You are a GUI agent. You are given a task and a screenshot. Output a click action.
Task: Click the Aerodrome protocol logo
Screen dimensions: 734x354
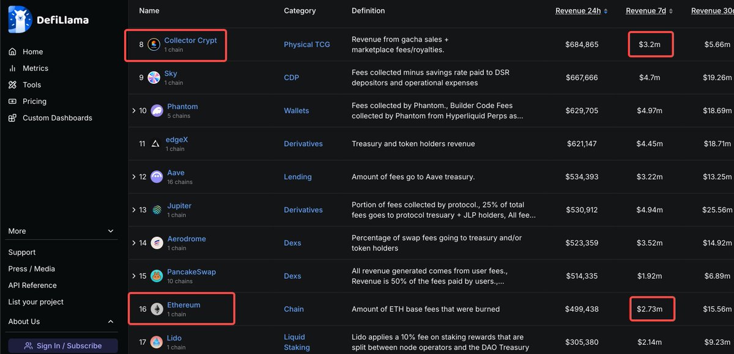(x=157, y=243)
